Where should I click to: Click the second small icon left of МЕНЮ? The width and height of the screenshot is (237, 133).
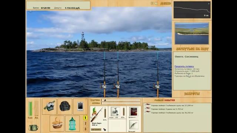click(x=156, y=3)
